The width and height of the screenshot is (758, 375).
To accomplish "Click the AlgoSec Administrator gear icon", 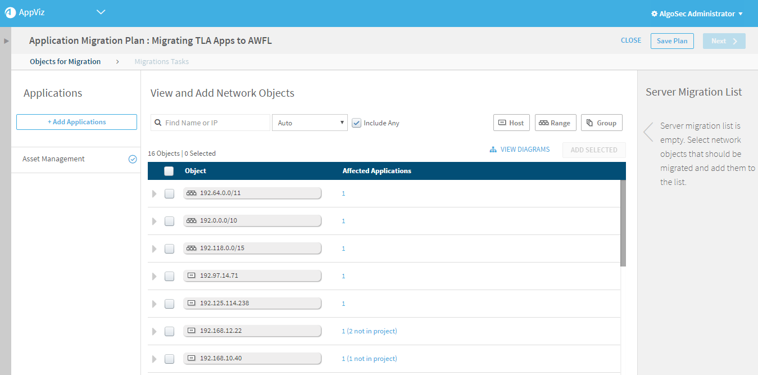I will [x=654, y=14].
